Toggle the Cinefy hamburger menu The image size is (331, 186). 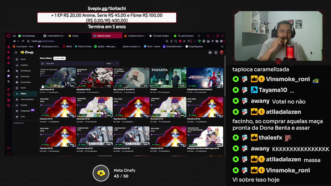16,52
